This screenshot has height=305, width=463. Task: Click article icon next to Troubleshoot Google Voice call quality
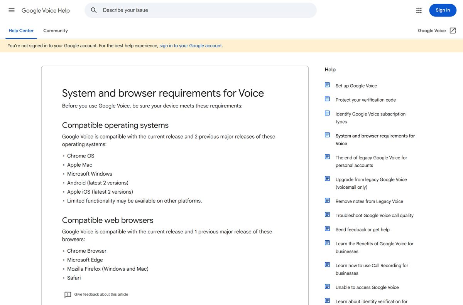point(327,215)
